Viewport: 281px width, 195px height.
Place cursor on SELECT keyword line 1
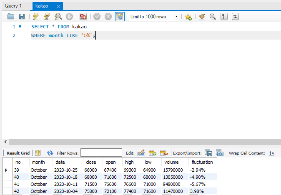(40, 27)
